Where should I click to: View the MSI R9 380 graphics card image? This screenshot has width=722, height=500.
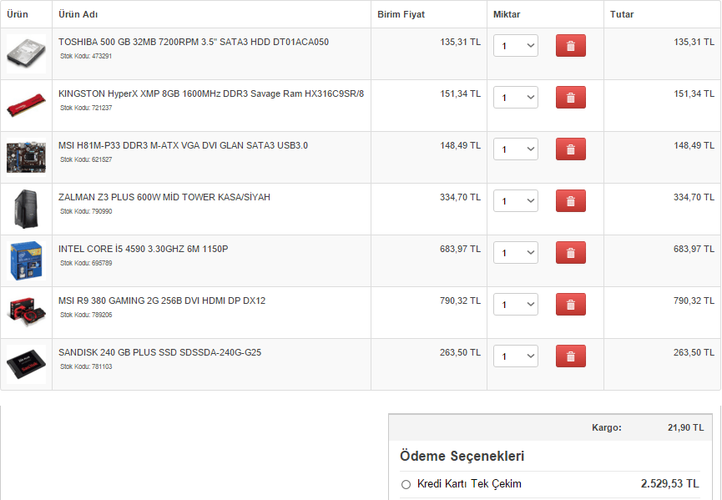tap(26, 313)
